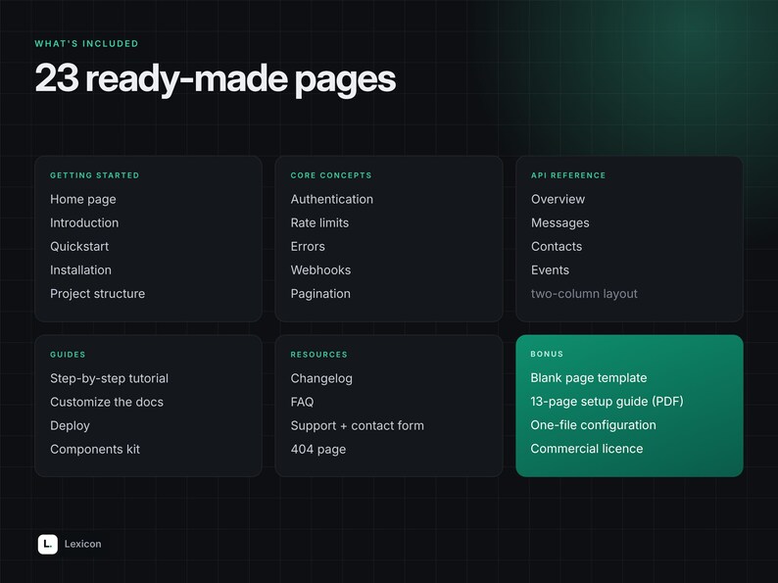Click "Commercial licence" in Bonus card
The width and height of the screenshot is (778, 583).
tap(587, 449)
